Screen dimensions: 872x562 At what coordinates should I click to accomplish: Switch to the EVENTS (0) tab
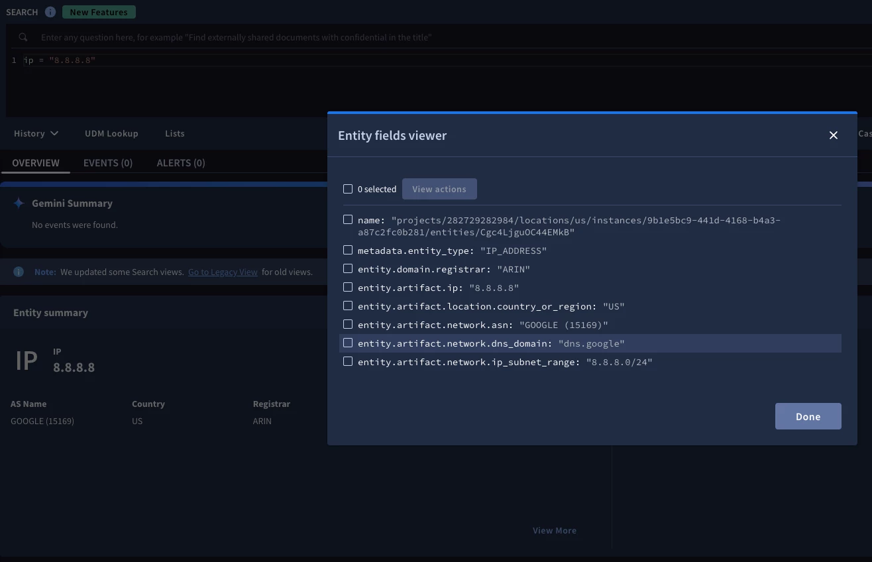tap(108, 162)
